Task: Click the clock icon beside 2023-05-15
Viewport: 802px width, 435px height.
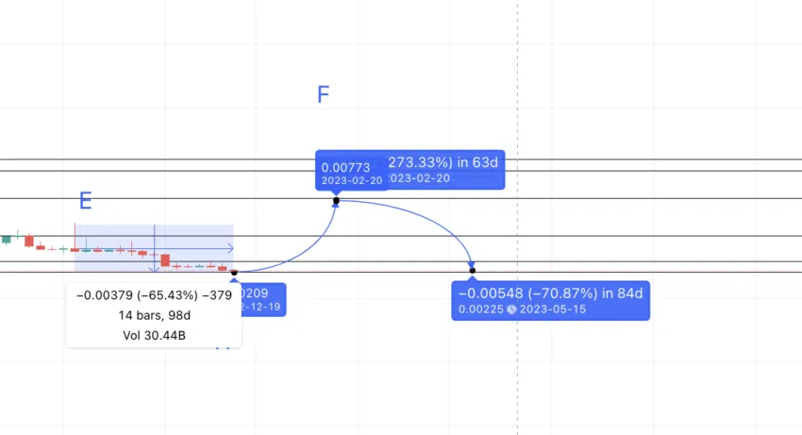Action: (x=511, y=310)
